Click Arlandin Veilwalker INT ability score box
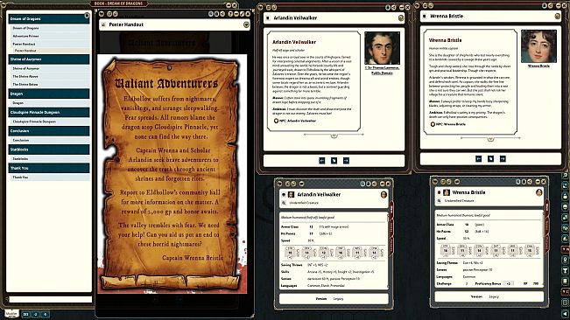This screenshot has height=320, width=570. [341, 252]
